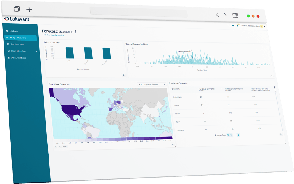This screenshot has height=184, width=294.
Task: Open the '# of Completed Studies' dropdown
Action: point(152,84)
